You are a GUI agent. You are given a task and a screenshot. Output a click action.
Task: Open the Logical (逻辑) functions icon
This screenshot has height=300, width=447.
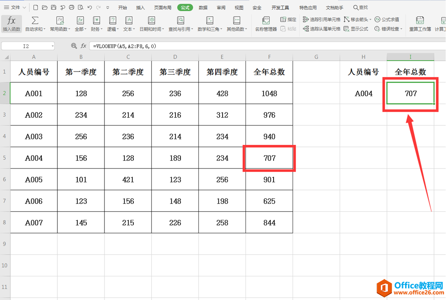click(x=113, y=24)
